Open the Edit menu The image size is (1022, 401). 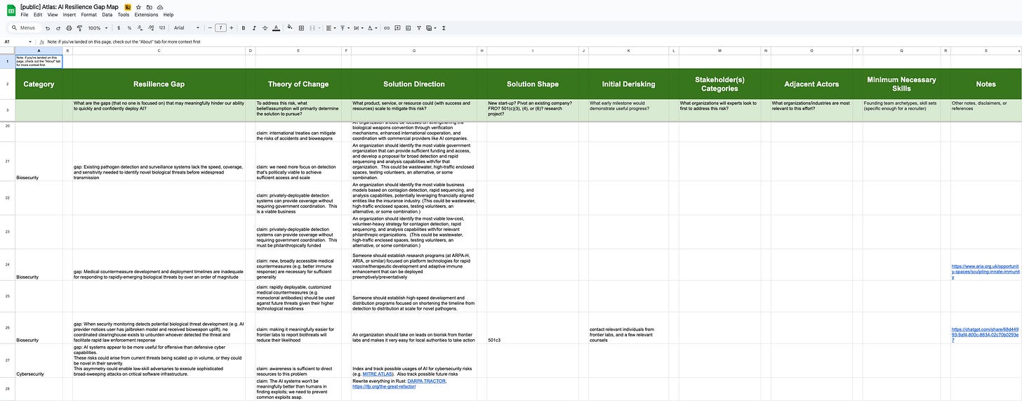tap(38, 15)
